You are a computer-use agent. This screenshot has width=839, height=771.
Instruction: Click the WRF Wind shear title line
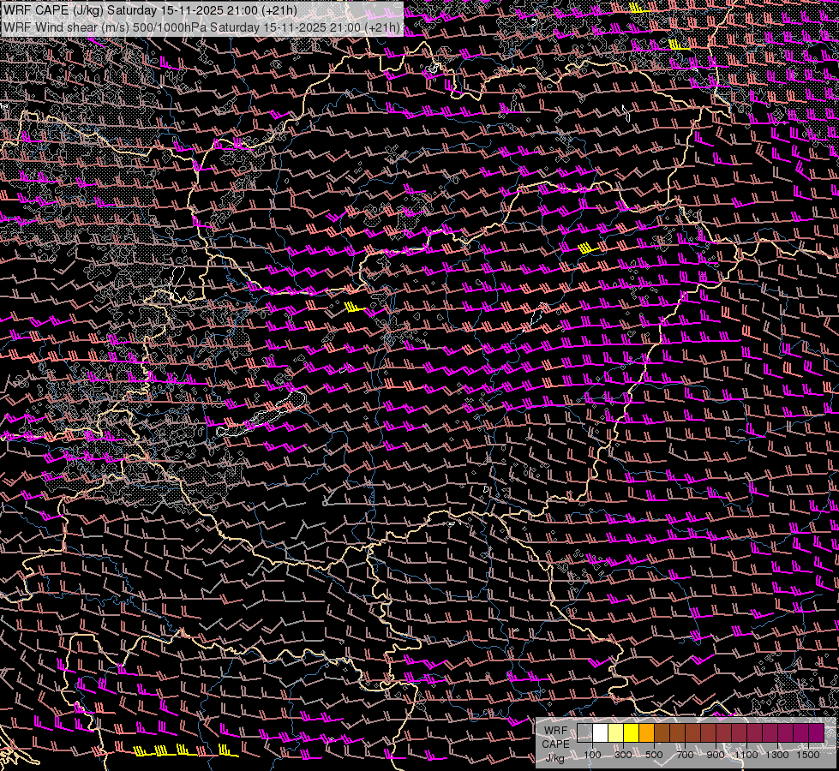[x=202, y=27]
